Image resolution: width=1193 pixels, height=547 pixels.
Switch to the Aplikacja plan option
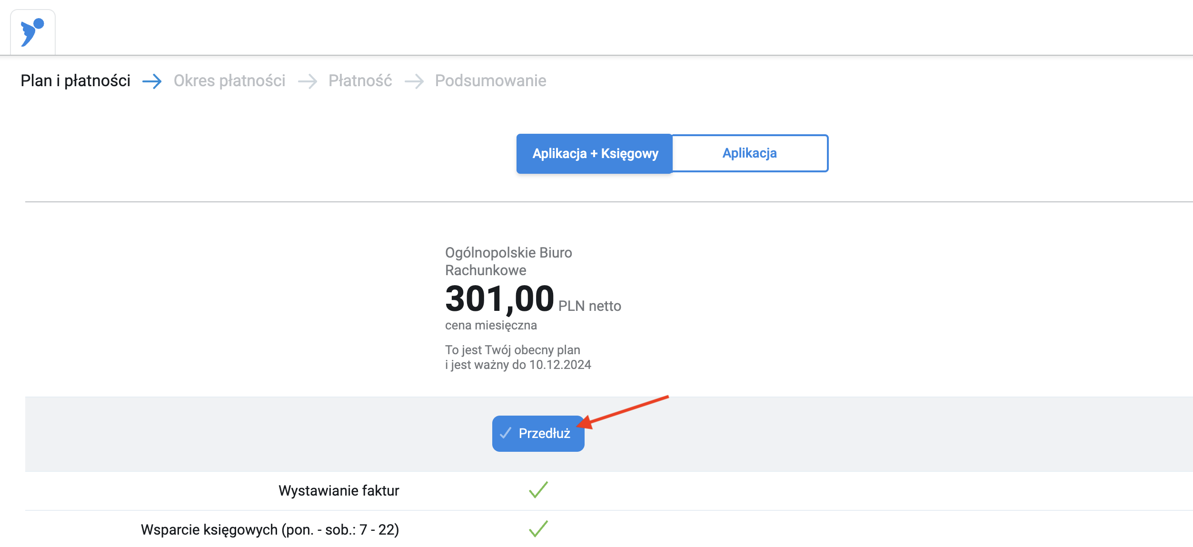[750, 153]
